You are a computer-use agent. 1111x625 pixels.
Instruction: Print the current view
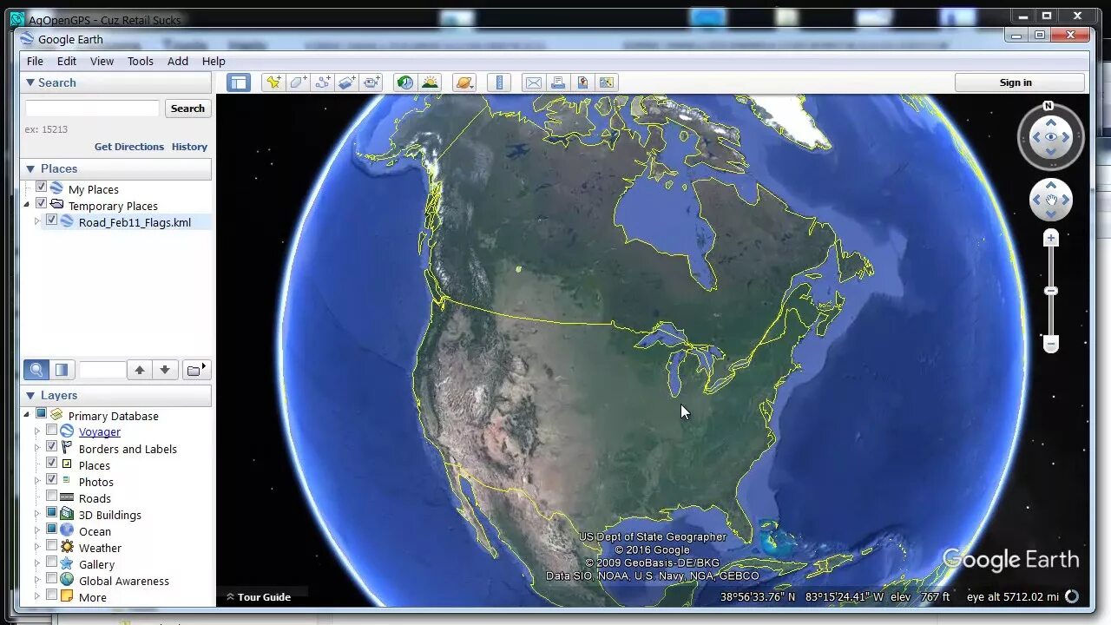click(558, 82)
